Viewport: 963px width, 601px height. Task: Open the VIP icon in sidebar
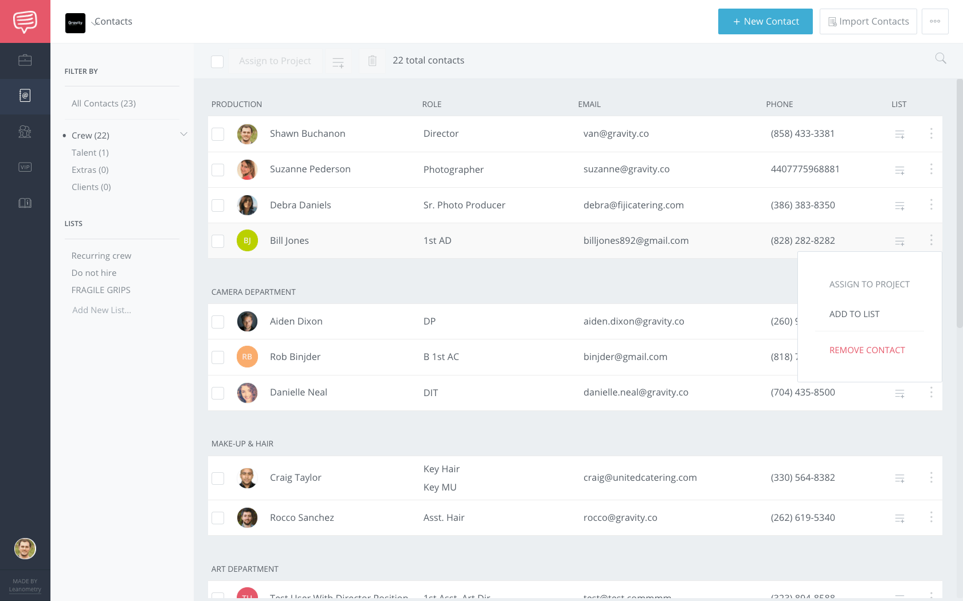tap(25, 167)
